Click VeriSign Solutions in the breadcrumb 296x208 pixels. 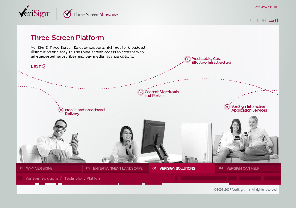point(42,178)
